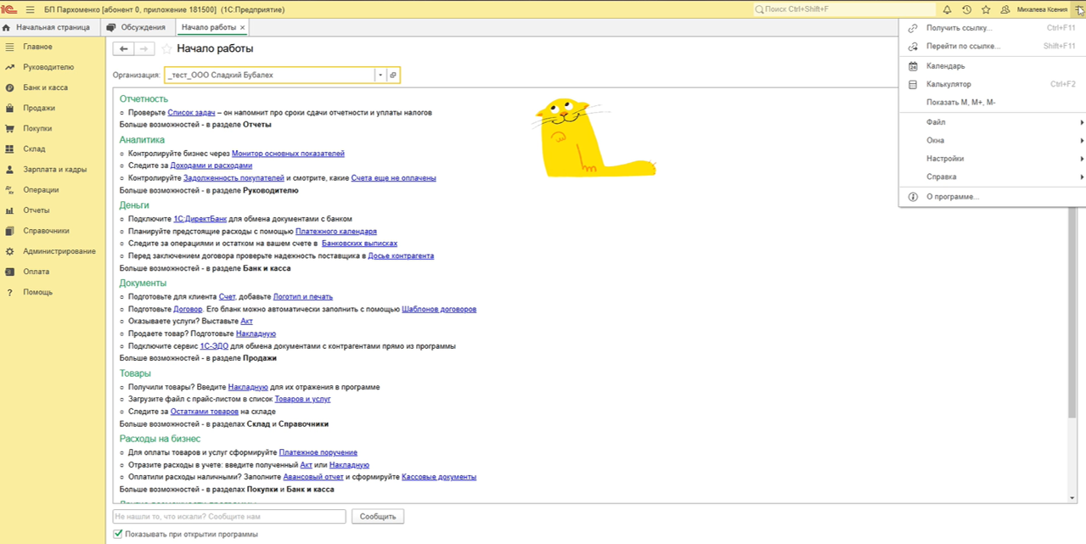Screen dimensions: 1086x544
Task: Click the Организация input field
Action: tap(270, 75)
